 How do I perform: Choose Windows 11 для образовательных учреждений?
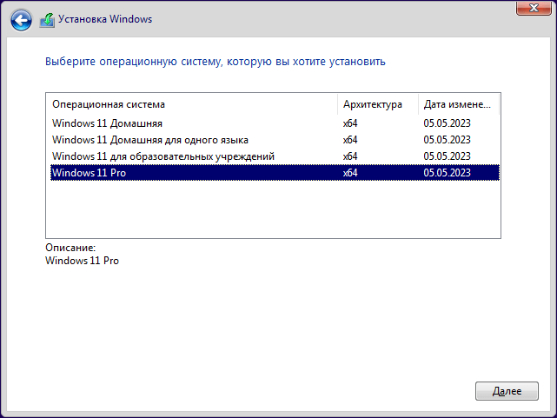point(163,156)
